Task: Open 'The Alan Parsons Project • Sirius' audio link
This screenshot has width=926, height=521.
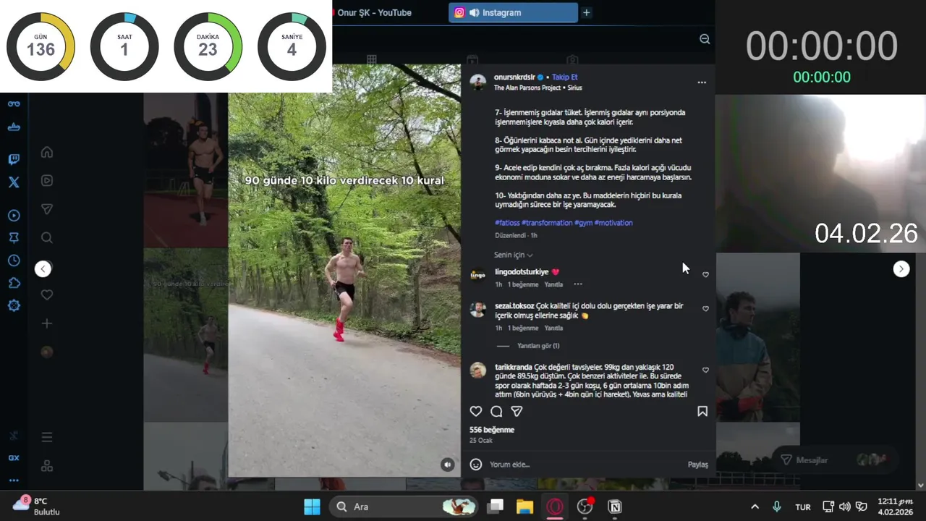Action: [x=538, y=88]
